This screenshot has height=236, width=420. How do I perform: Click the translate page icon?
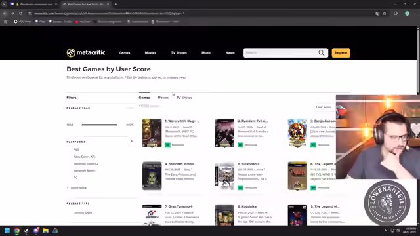[377, 13]
